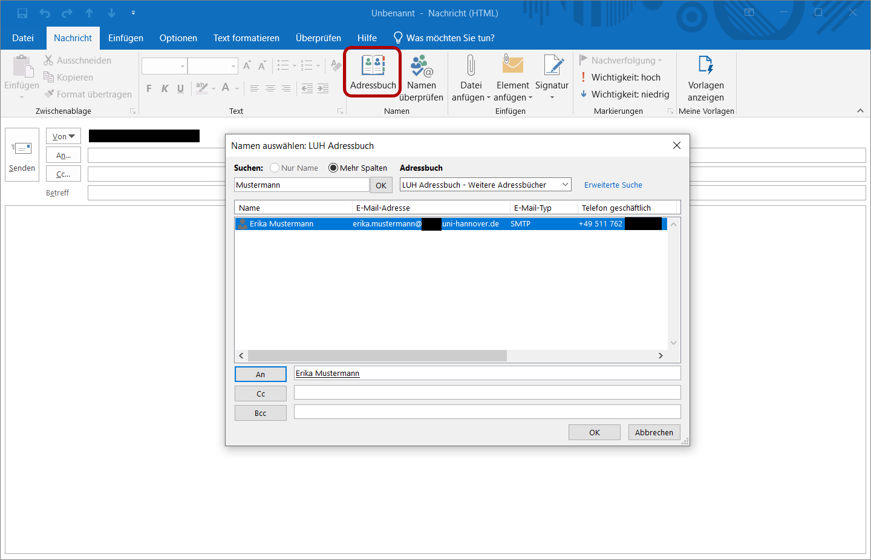Click Was möchten Sie tun search box
The height and width of the screenshot is (560, 871).
click(x=445, y=38)
